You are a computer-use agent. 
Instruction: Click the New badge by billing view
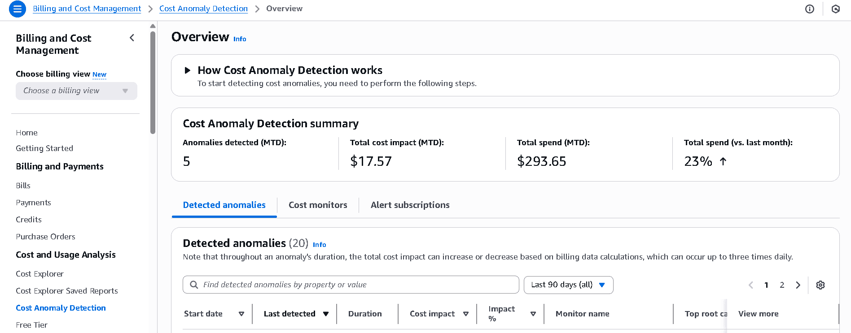[99, 74]
